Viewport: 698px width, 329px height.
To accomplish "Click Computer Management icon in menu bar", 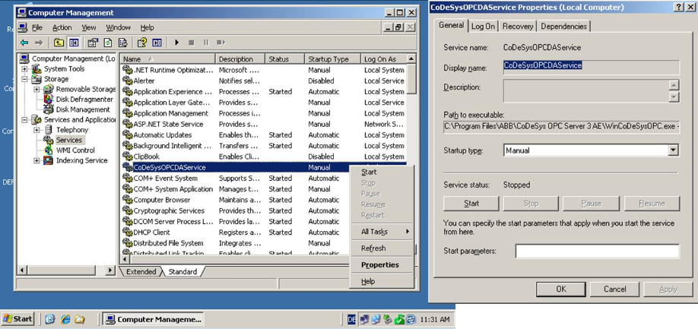I will pyautogui.click(x=23, y=27).
